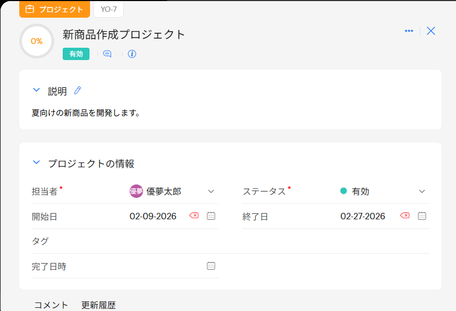This screenshot has height=311, width=456.
Task: Edit description with the pencil icon
Action: coord(78,91)
